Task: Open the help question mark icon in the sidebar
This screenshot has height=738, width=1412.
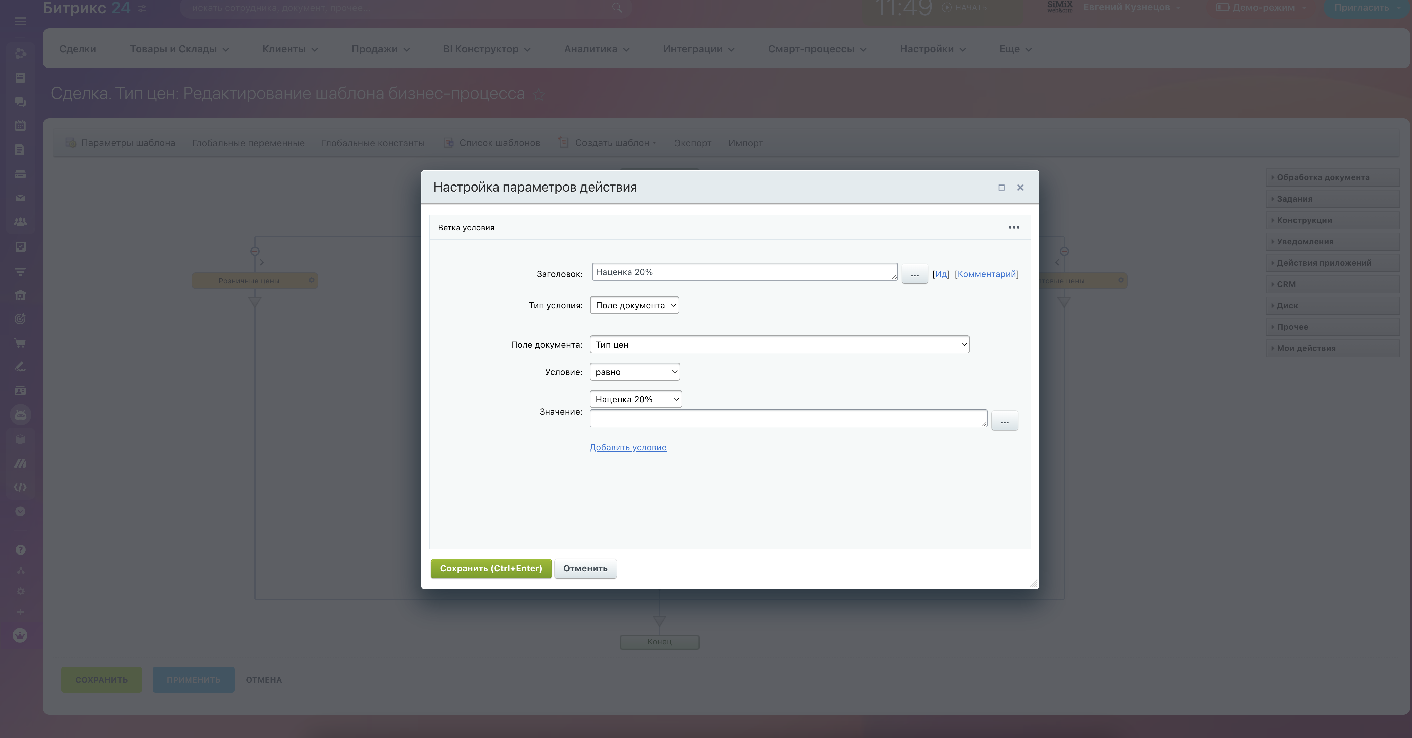Action: click(20, 549)
